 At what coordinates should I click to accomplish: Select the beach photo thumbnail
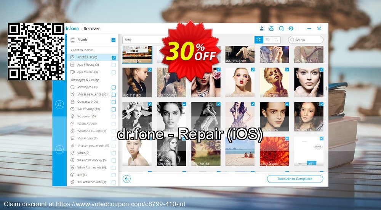point(240,151)
